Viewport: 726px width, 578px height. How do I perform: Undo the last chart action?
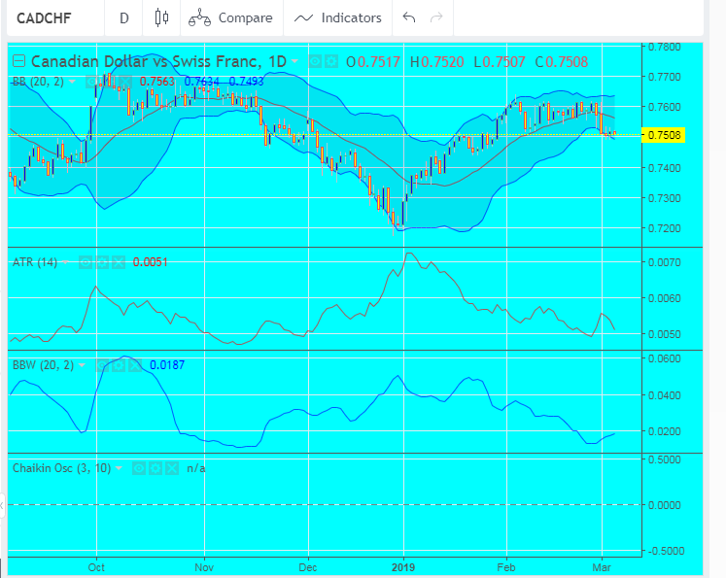click(x=409, y=17)
